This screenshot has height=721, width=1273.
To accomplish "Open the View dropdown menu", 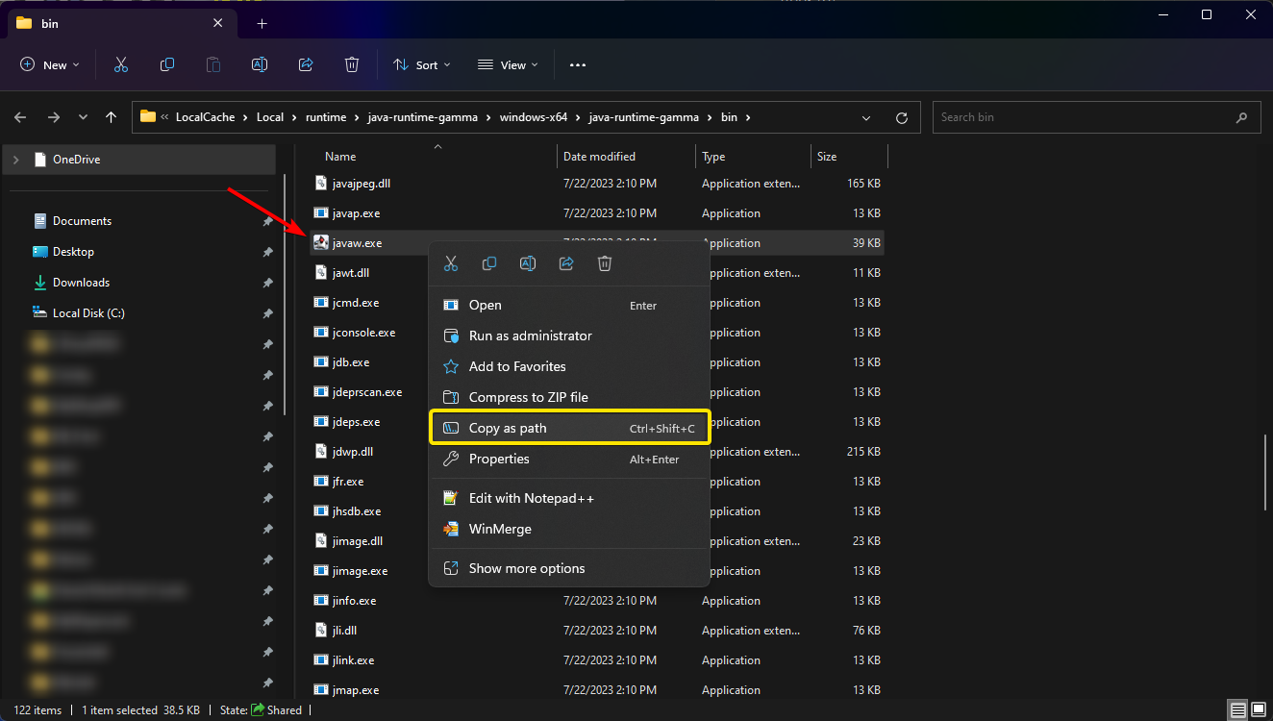I will pyautogui.click(x=508, y=64).
